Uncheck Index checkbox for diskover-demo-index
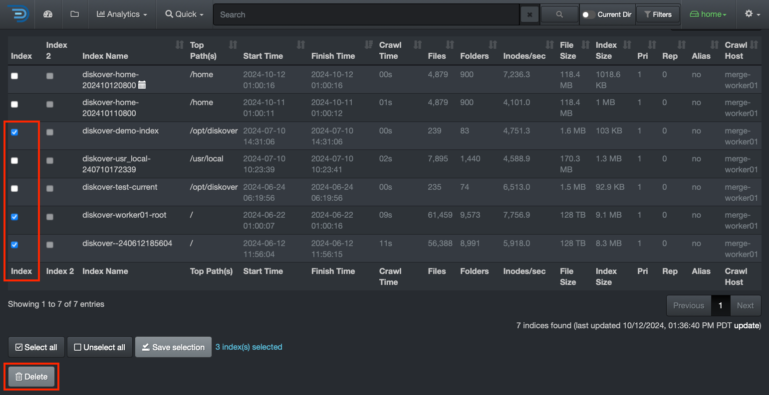The image size is (769, 395). [x=14, y=132]
